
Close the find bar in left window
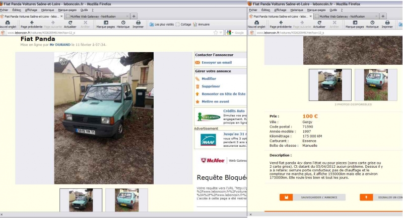2,214
